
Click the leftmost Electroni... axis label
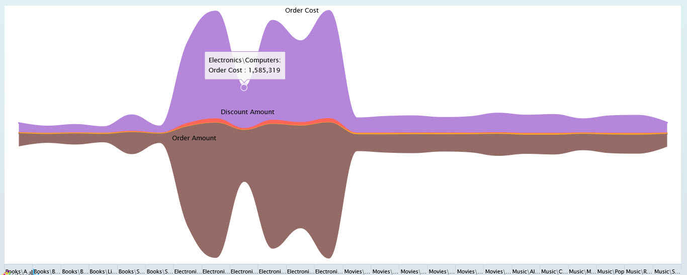(188, 271)
